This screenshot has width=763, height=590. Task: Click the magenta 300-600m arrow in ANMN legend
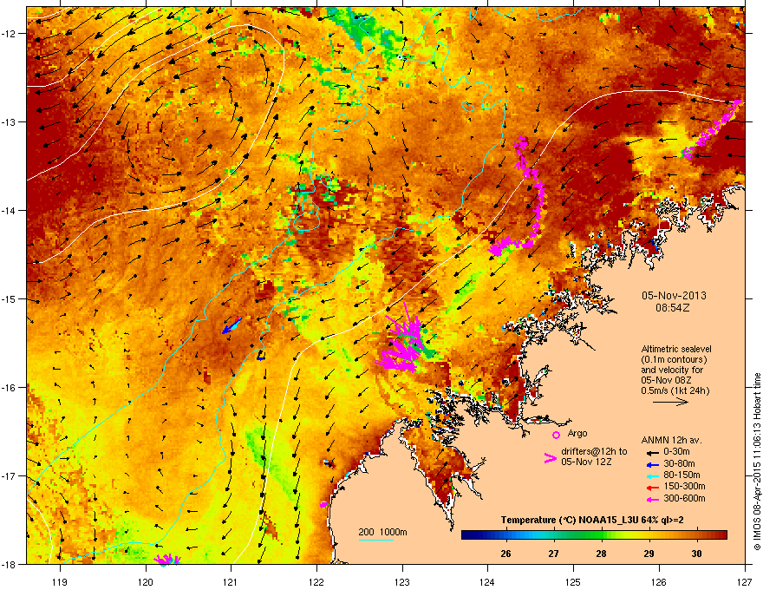pyautogui.click(x=652, y=499)
